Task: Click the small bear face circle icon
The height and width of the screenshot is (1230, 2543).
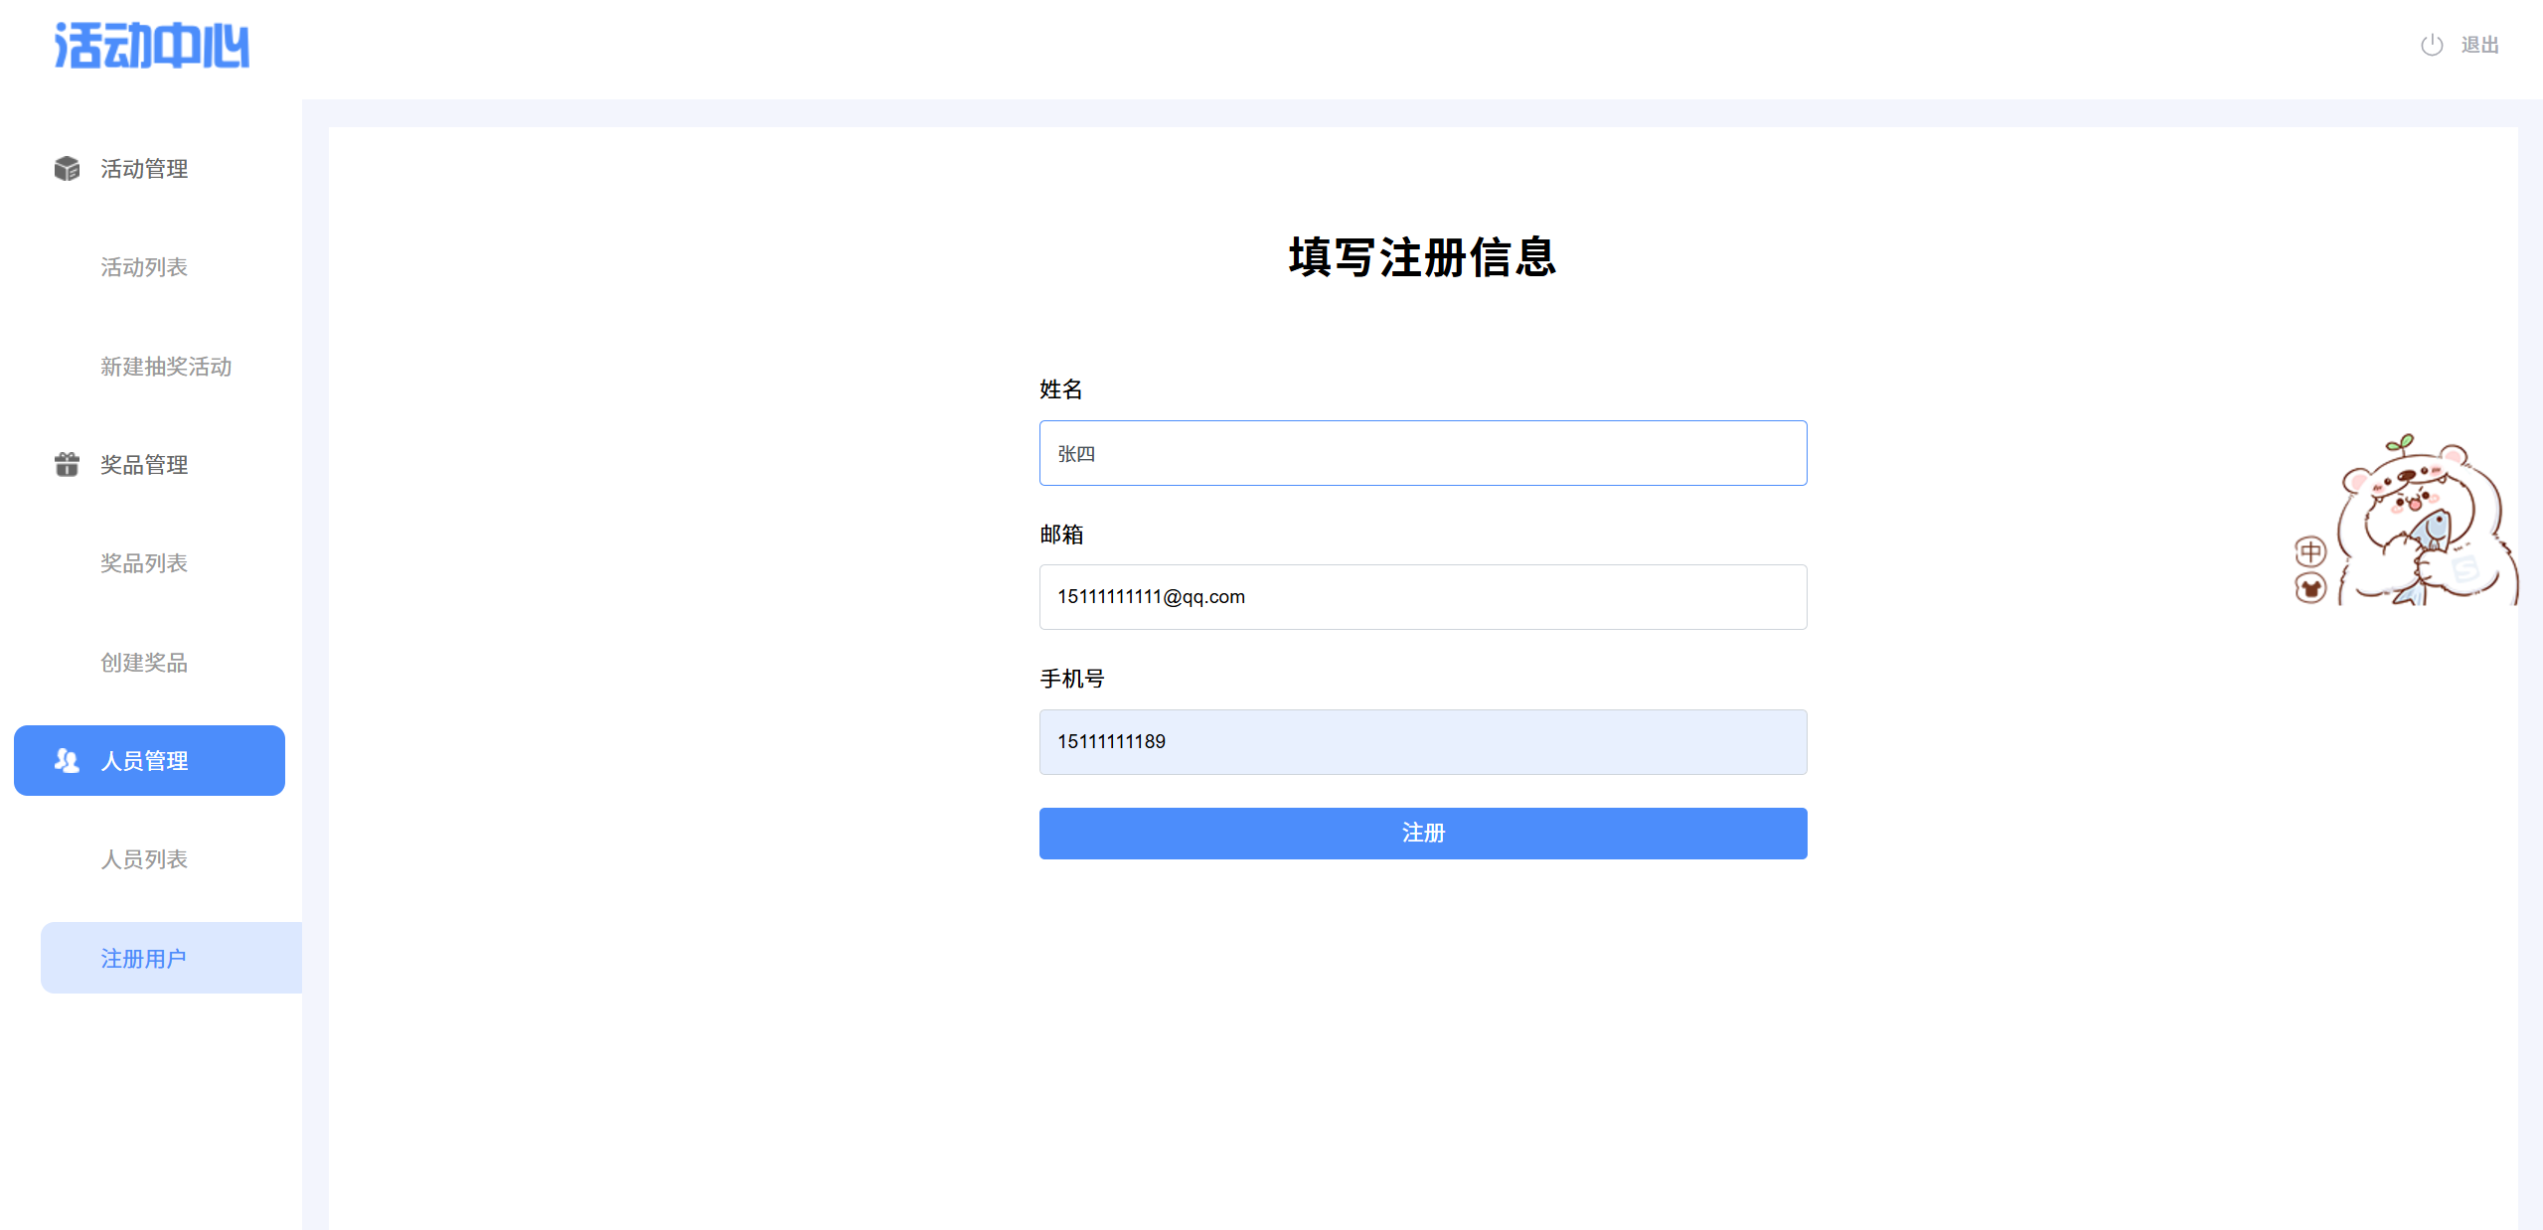Action: click(2310, 588)
